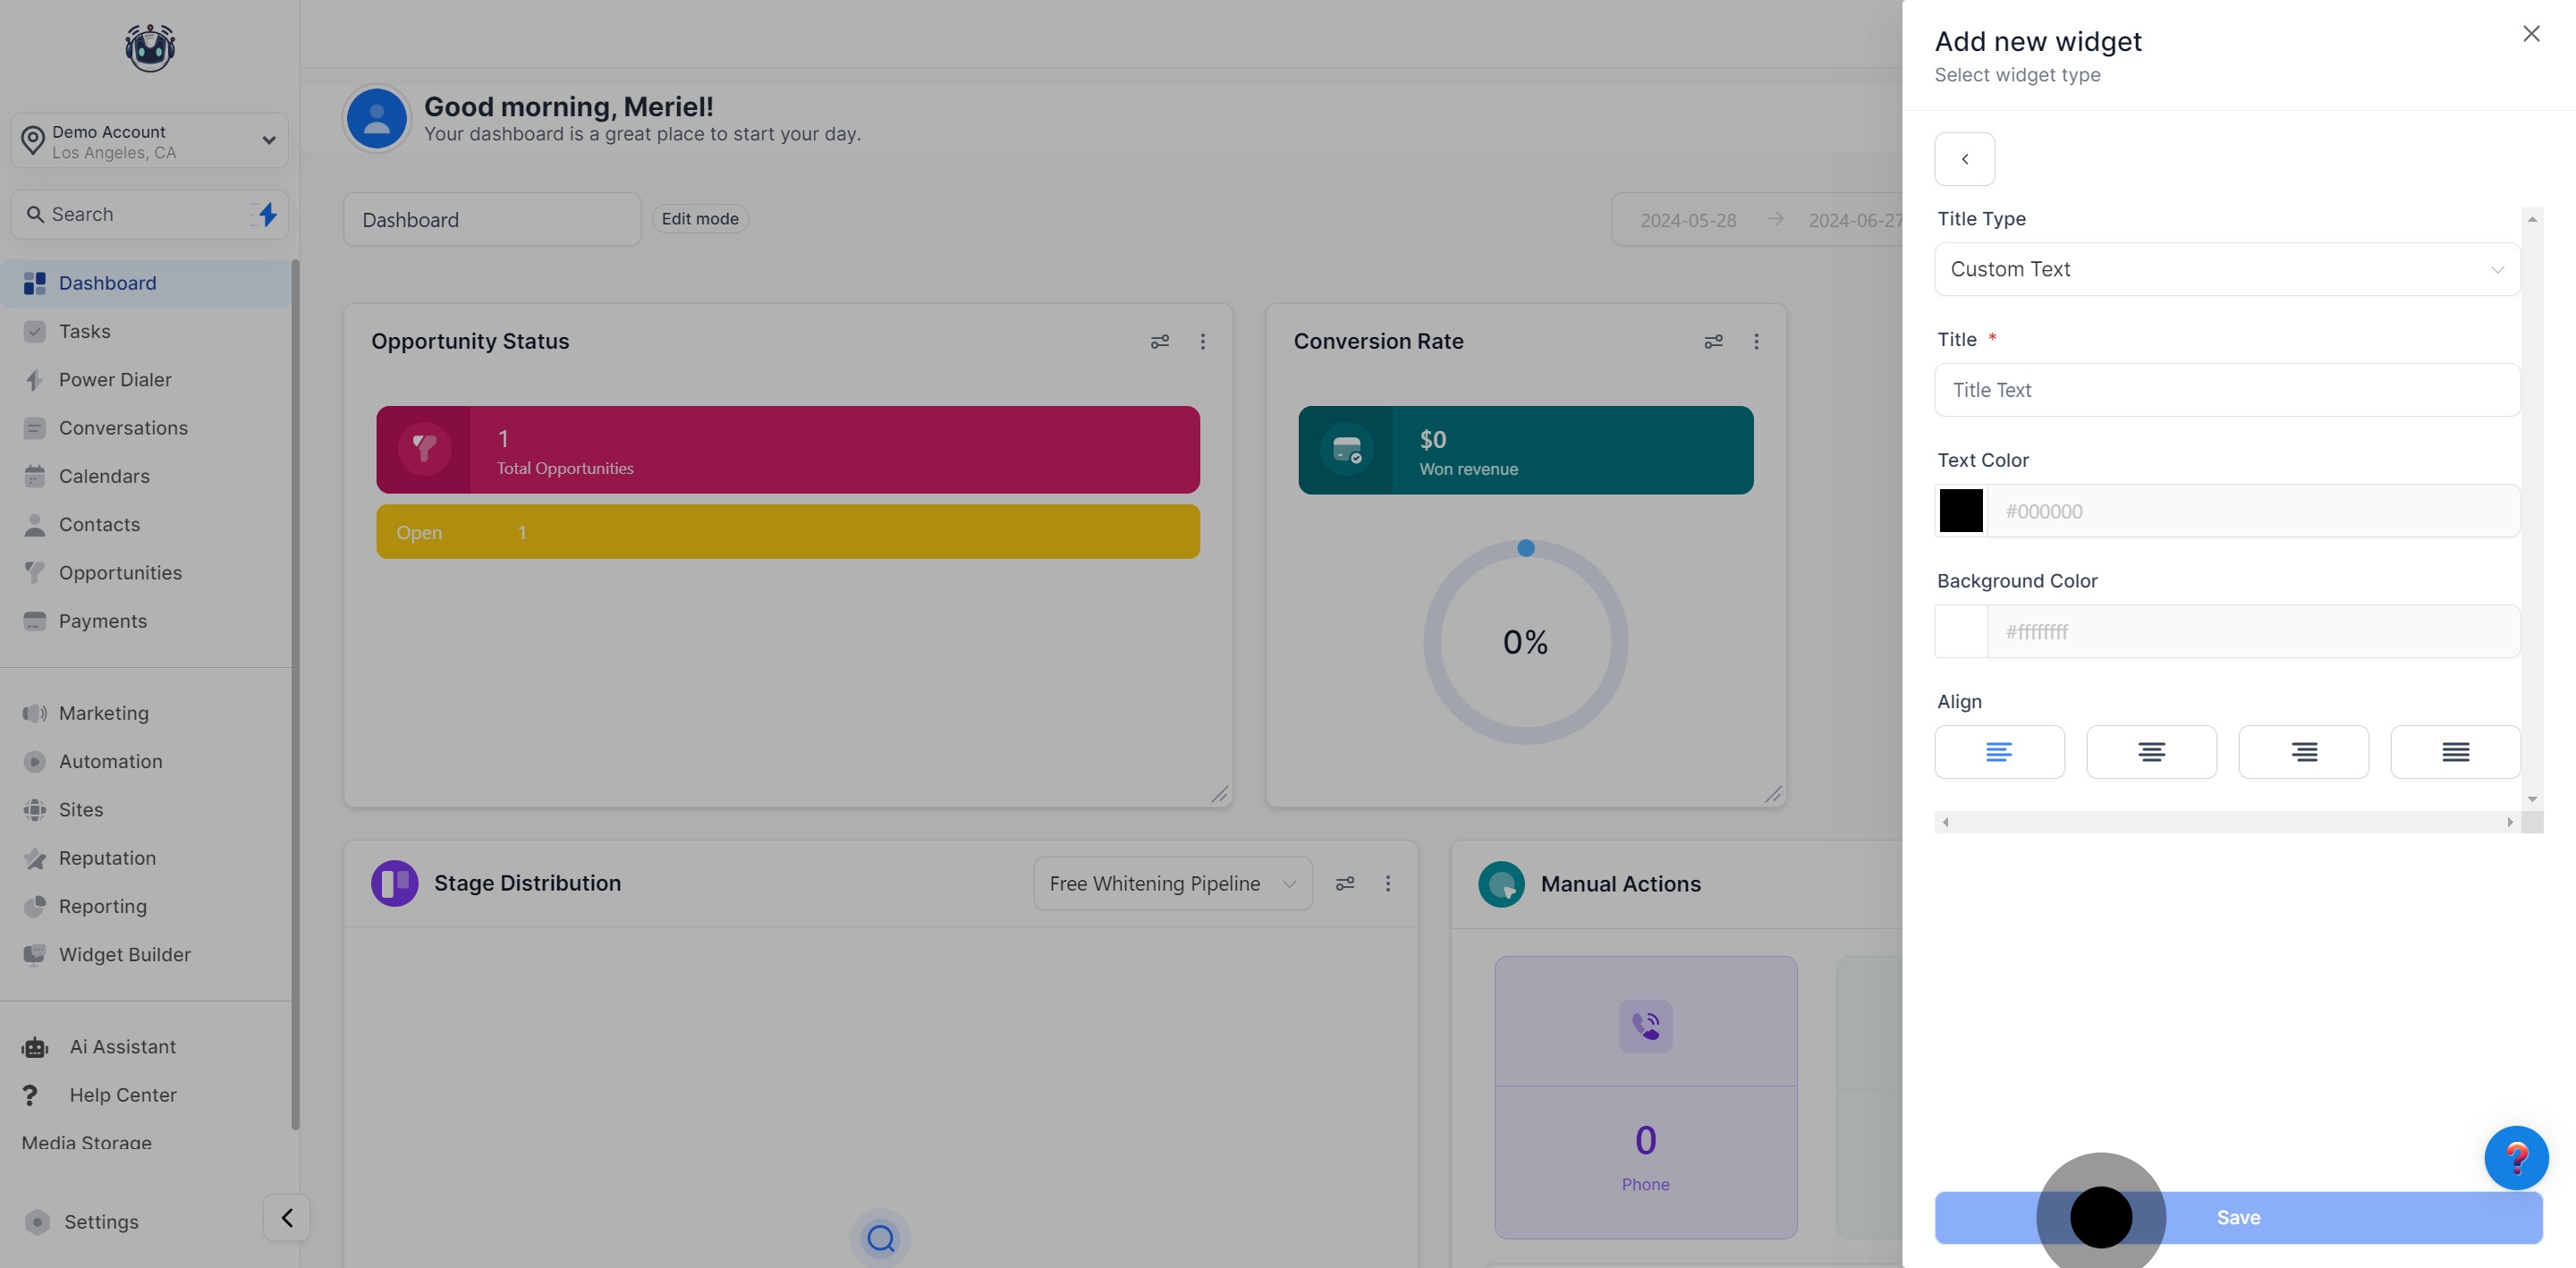Image resolution: width=2576 pixels, height=1268 pixels.
Task: Open three-dot menu on Conversion Rate widget
Action: point(1756,342)
